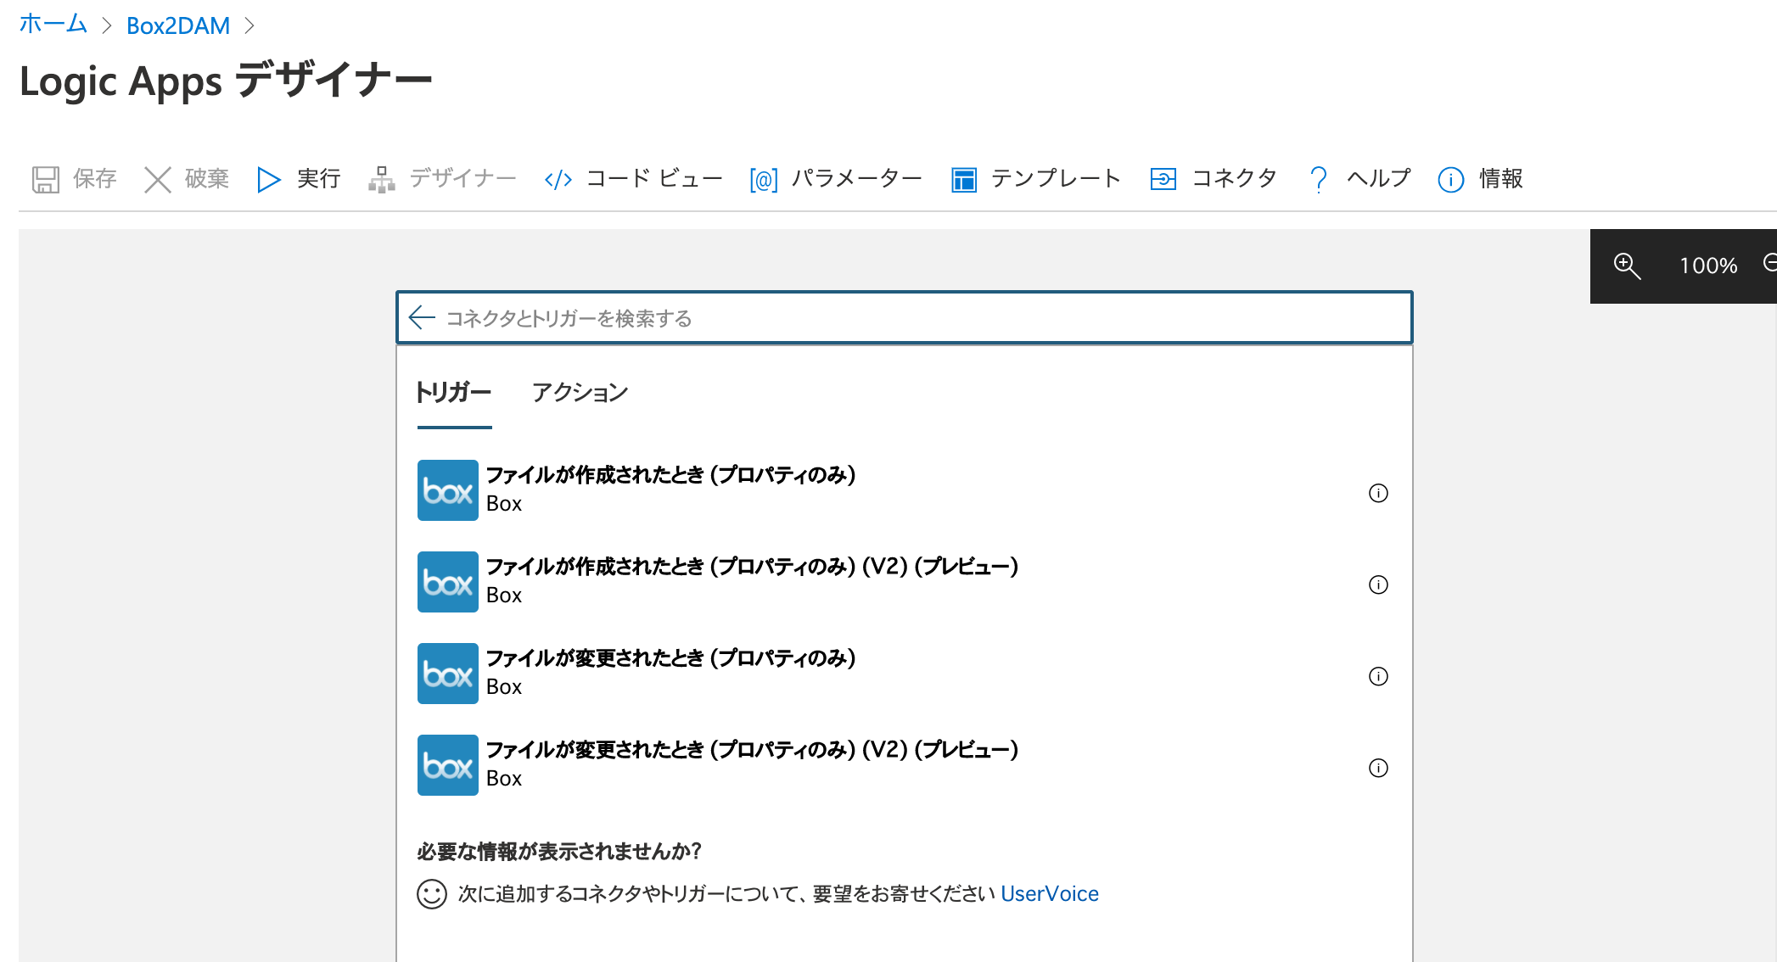The image size is (1777, 962).
Task: Click the 情報 toolbar label
Action: (x=1501, y=178)
